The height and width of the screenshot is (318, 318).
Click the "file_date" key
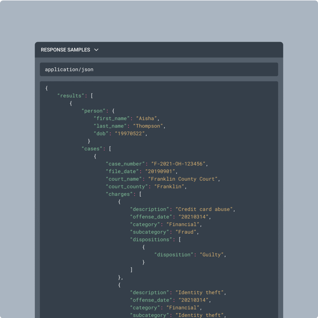[122, 171]
